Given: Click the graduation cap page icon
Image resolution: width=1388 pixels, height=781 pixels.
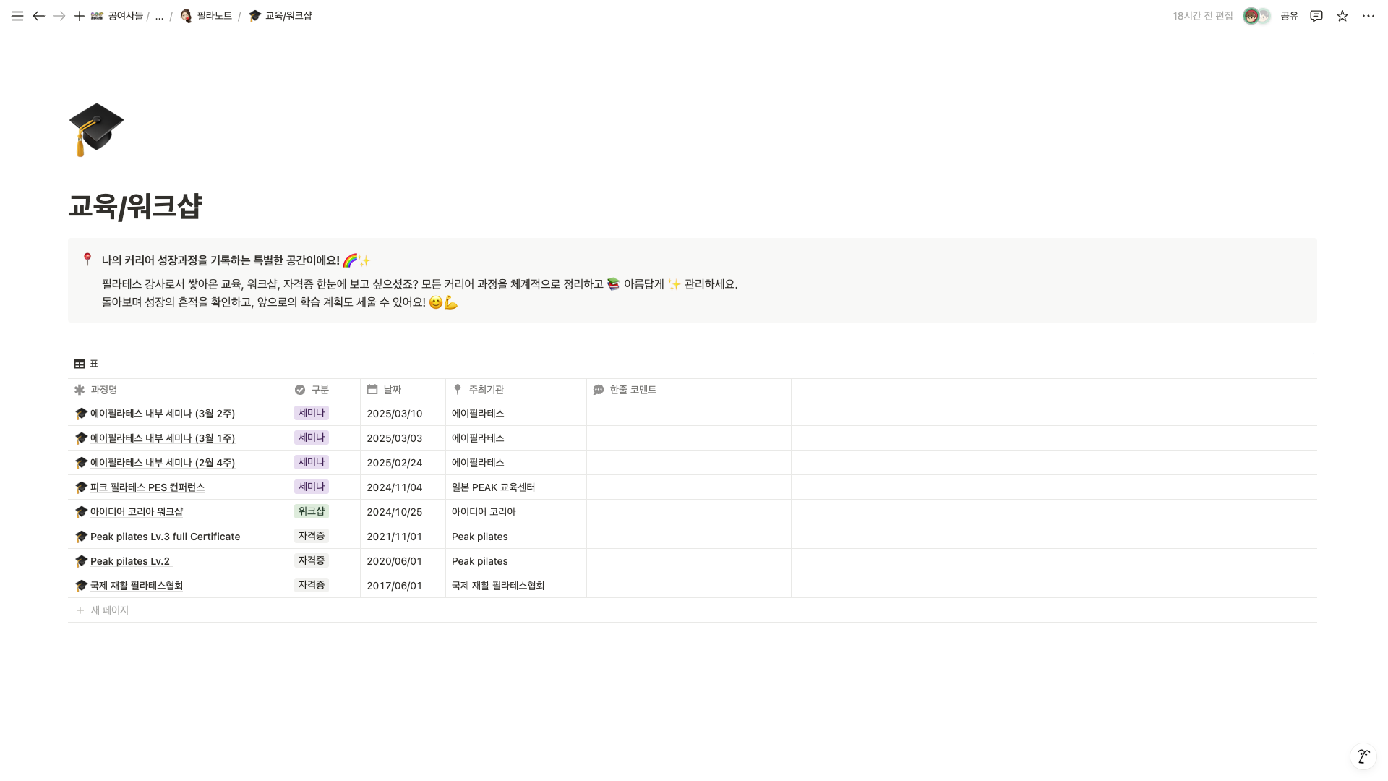Looking at the screenshot, I should [x=96, y=129].
